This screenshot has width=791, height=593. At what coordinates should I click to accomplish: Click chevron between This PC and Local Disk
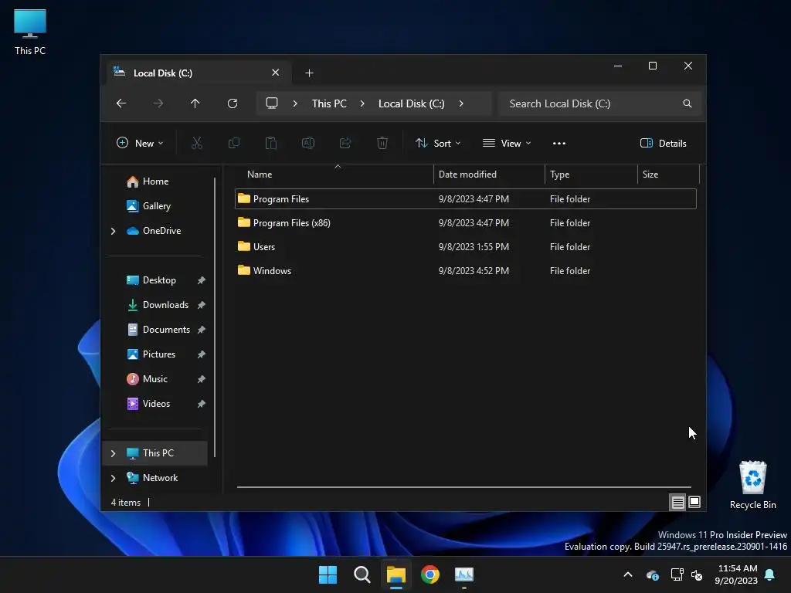click(362, 103)
